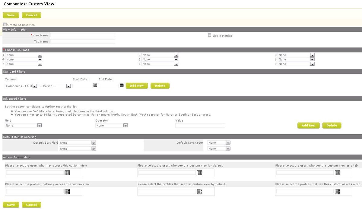Open the column 1 dropdown under Choose Columns
This screenshot has width=362, height=209.
point(40,55)
